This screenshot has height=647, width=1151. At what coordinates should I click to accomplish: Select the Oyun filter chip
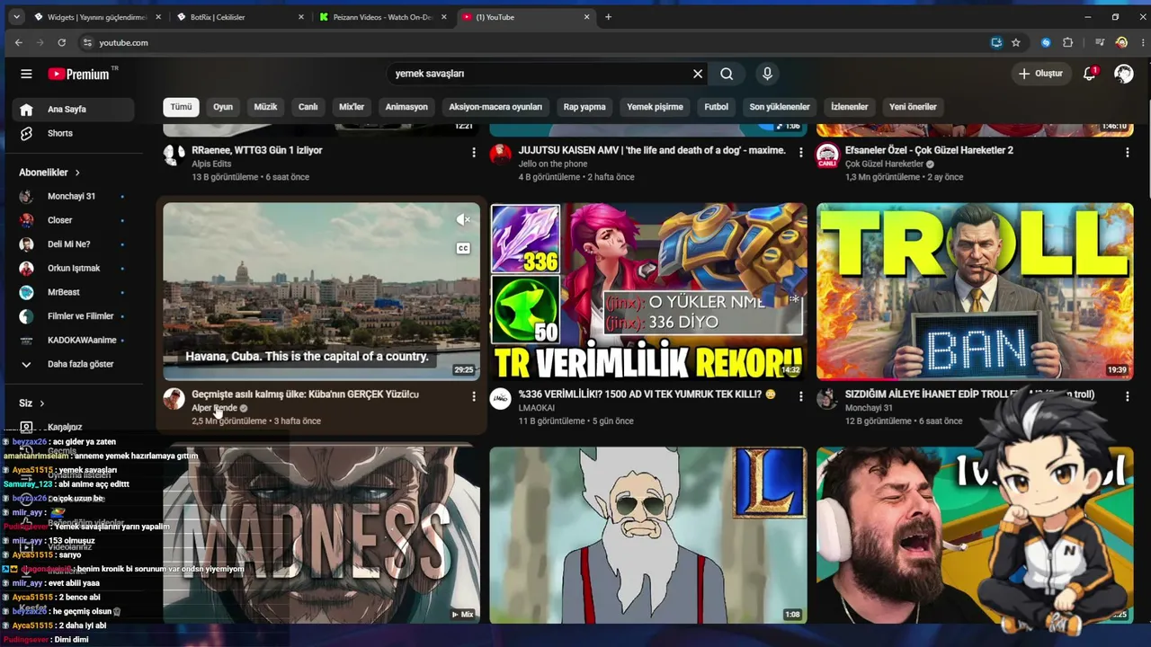pyautogui.click(x=223, y=107)
